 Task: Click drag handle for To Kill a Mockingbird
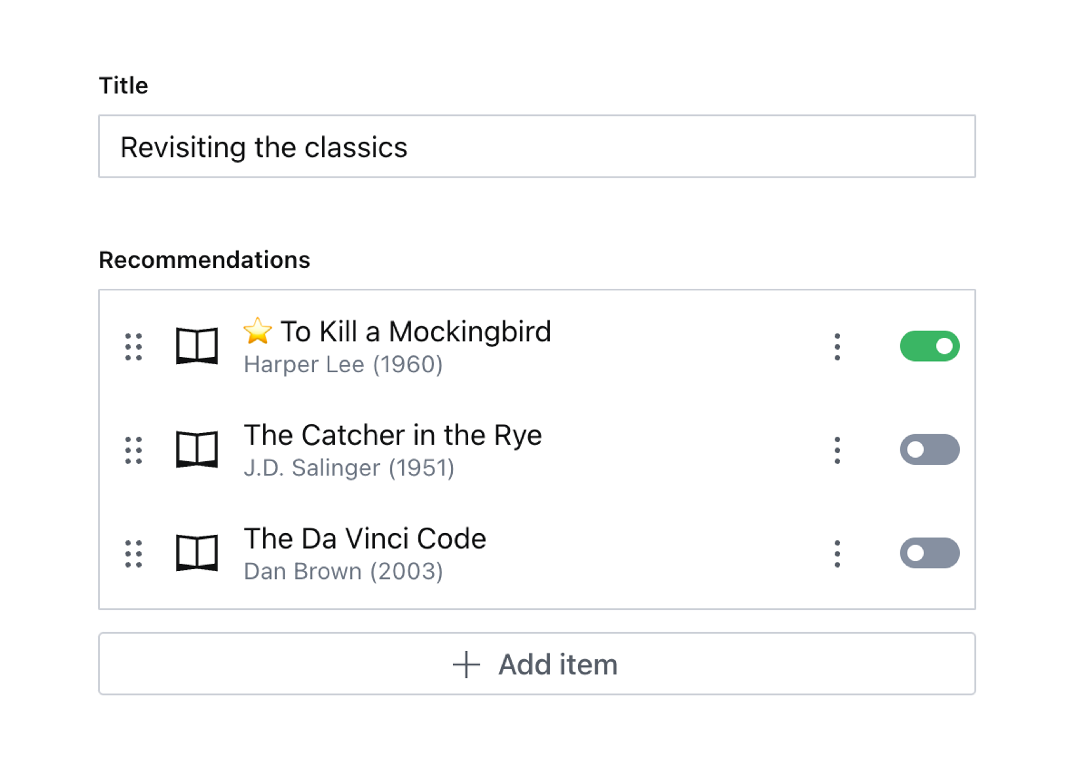click(133, 347)
